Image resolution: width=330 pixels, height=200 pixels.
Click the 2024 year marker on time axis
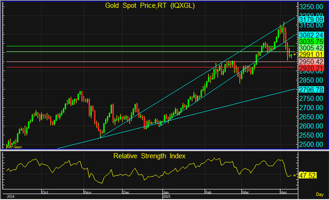[9, 196]
